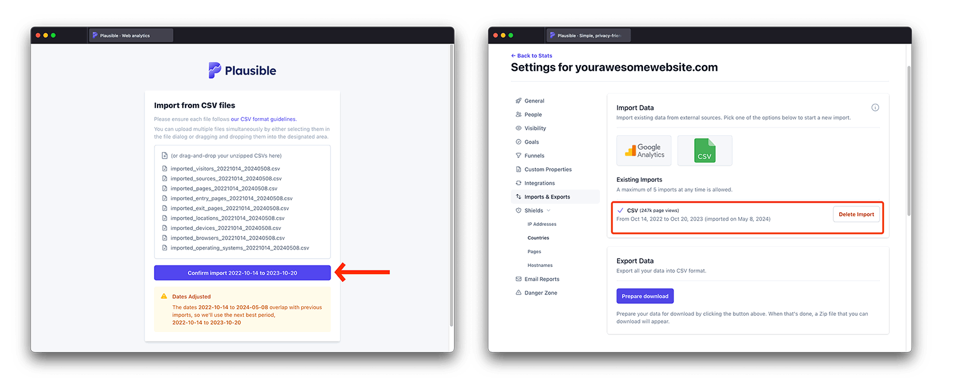This screenshot has width=955, height=388.
Task: Open Goals via its trophy icon
Action: coord(519,141)
